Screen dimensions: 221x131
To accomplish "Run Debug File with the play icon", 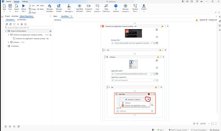I will tap(23, 6).
